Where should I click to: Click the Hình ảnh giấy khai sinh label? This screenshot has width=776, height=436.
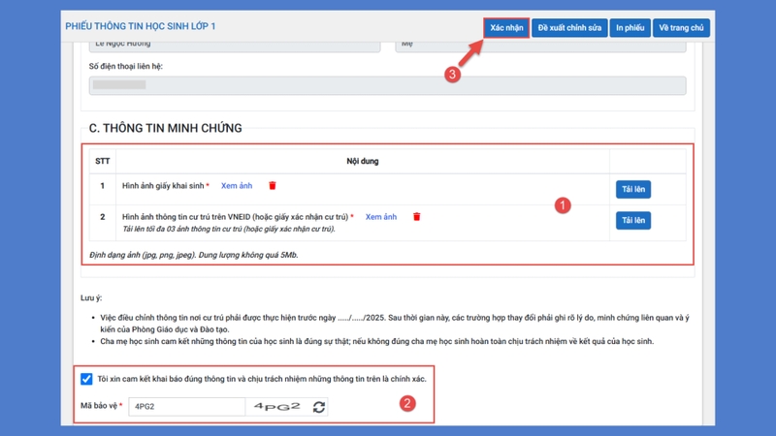(163, 186)
